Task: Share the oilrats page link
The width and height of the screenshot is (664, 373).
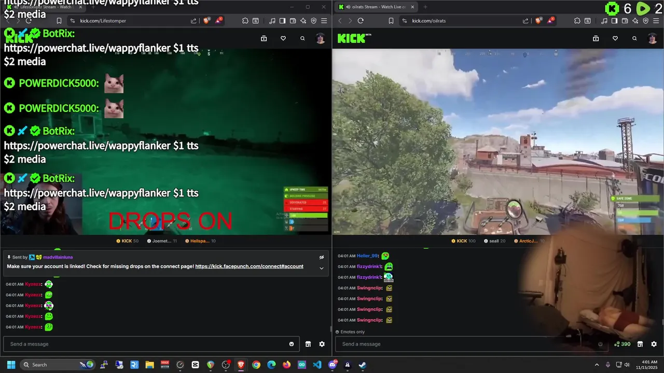Action: click(525, 21)
